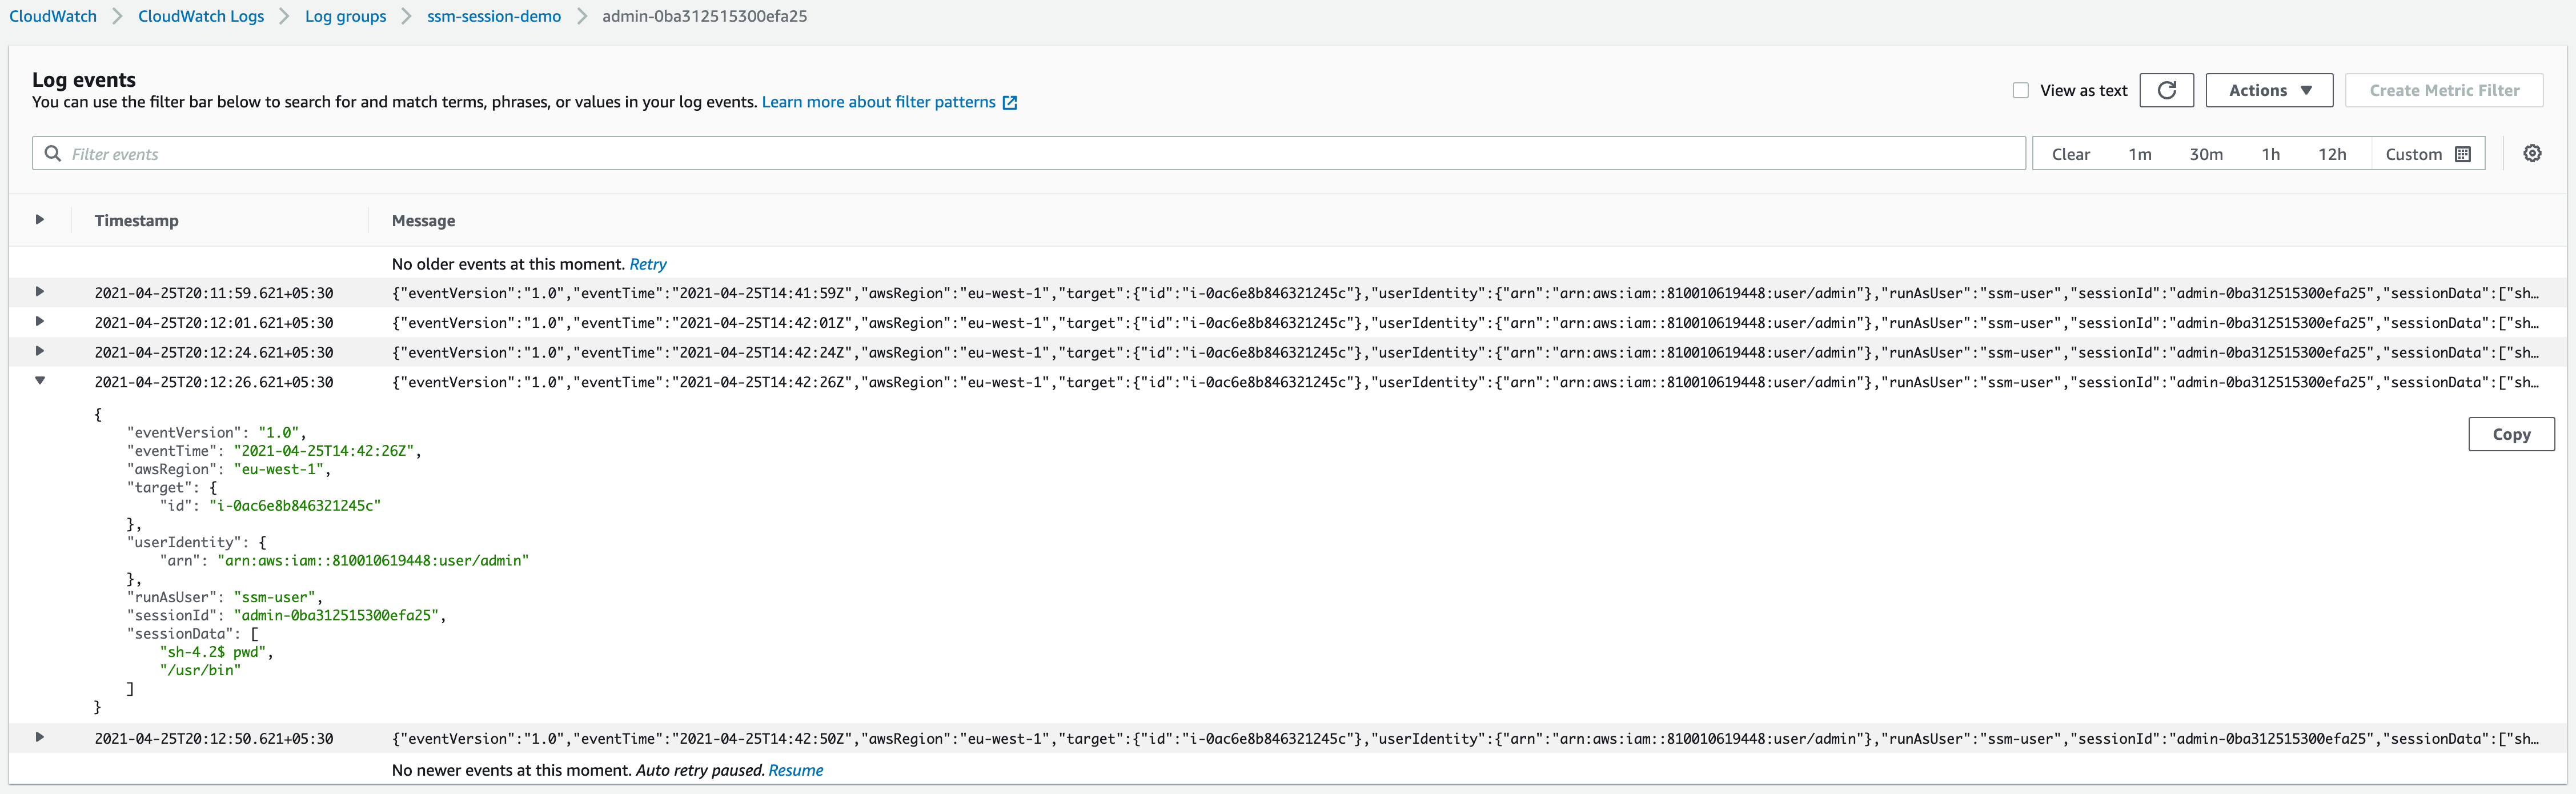Expand the last log event at 20:12:50
Image resolution: width=2576 pixels, height=794 pixels.
tap(39, 738)
